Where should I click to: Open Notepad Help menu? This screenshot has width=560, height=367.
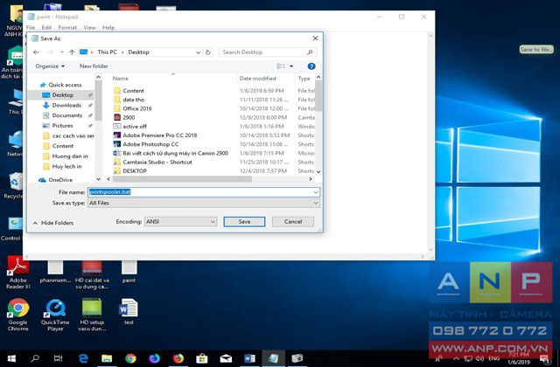pyautogui.click(x=108, y=27)
